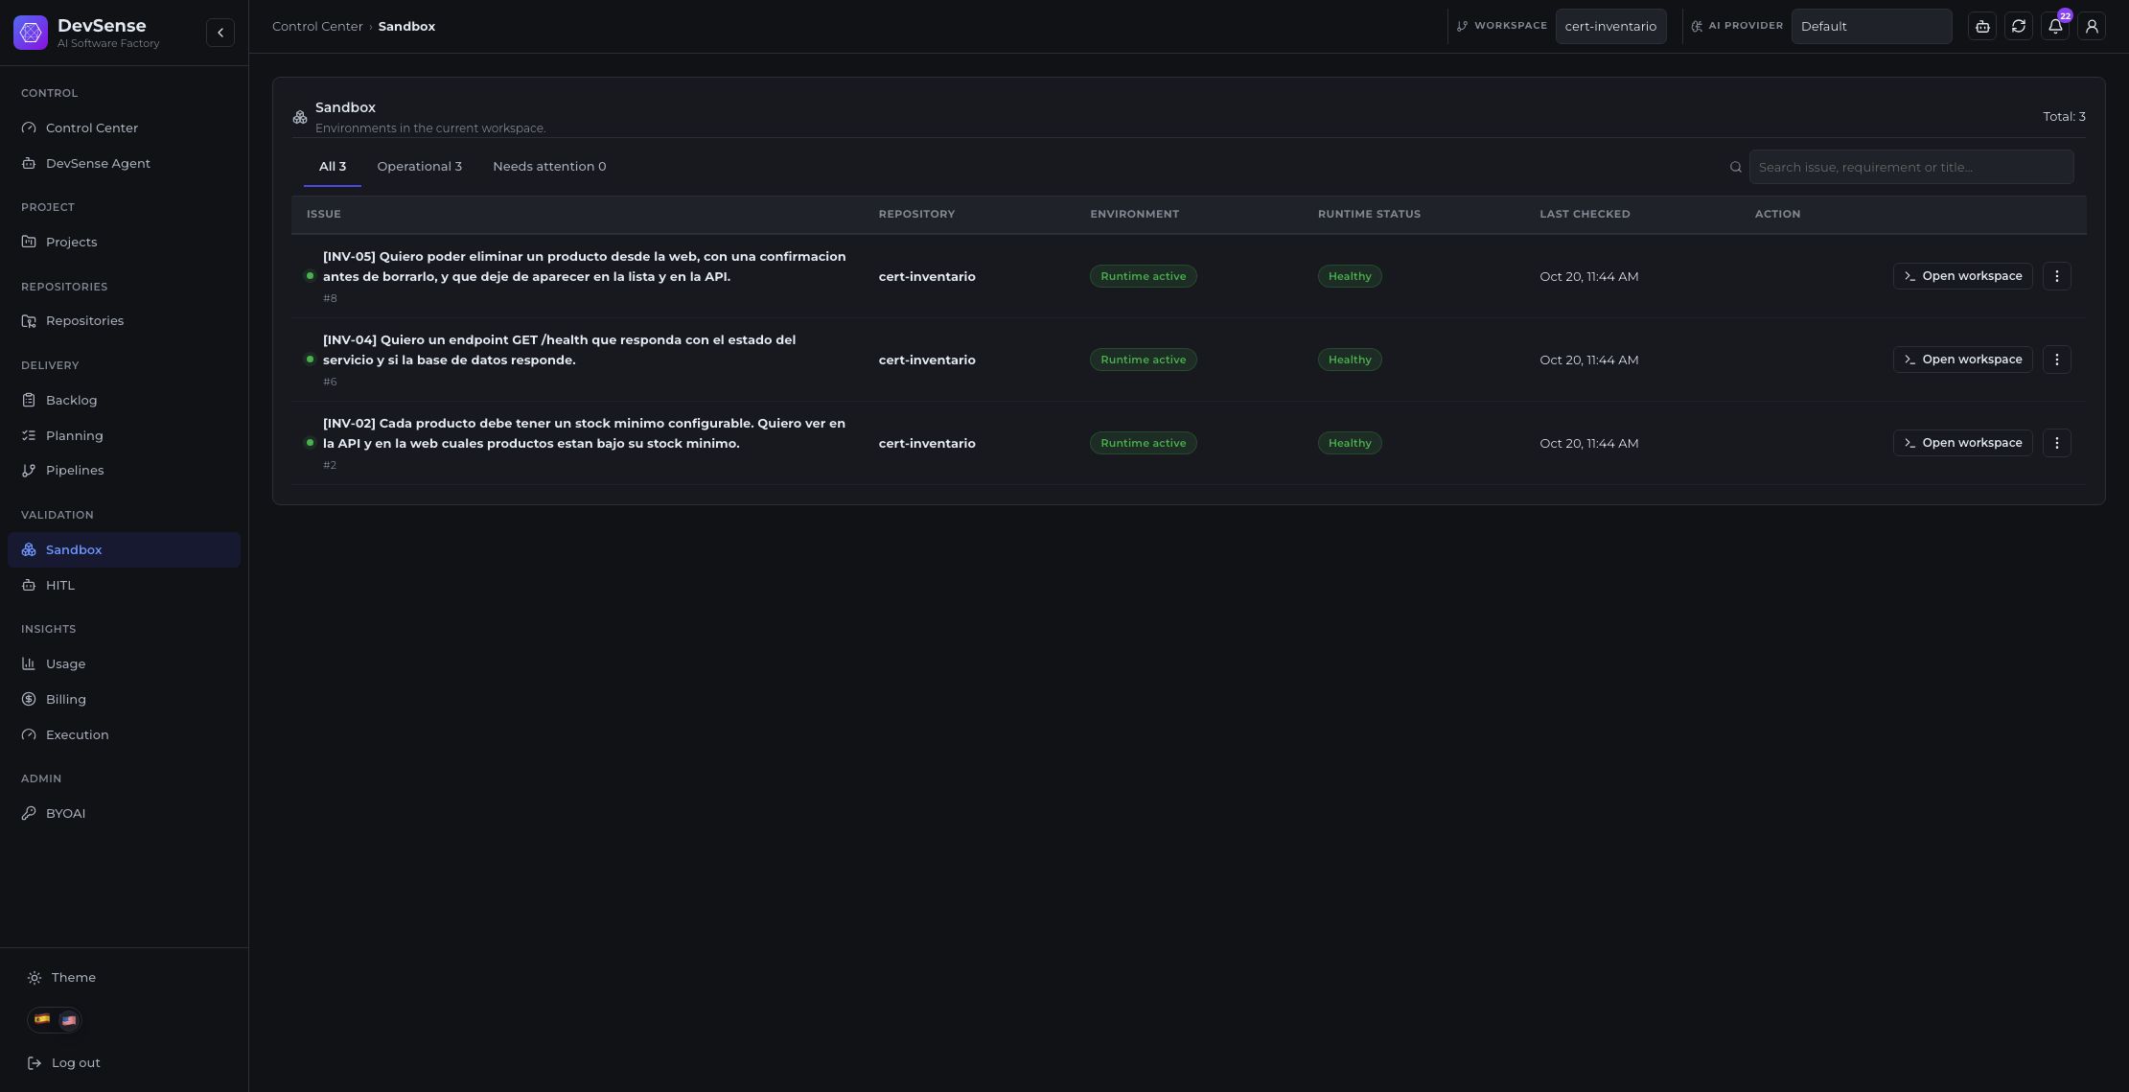Open DevSense Agent in sidebar
The width and height of the screenshot is (2129, 1092).
(124, 164)
